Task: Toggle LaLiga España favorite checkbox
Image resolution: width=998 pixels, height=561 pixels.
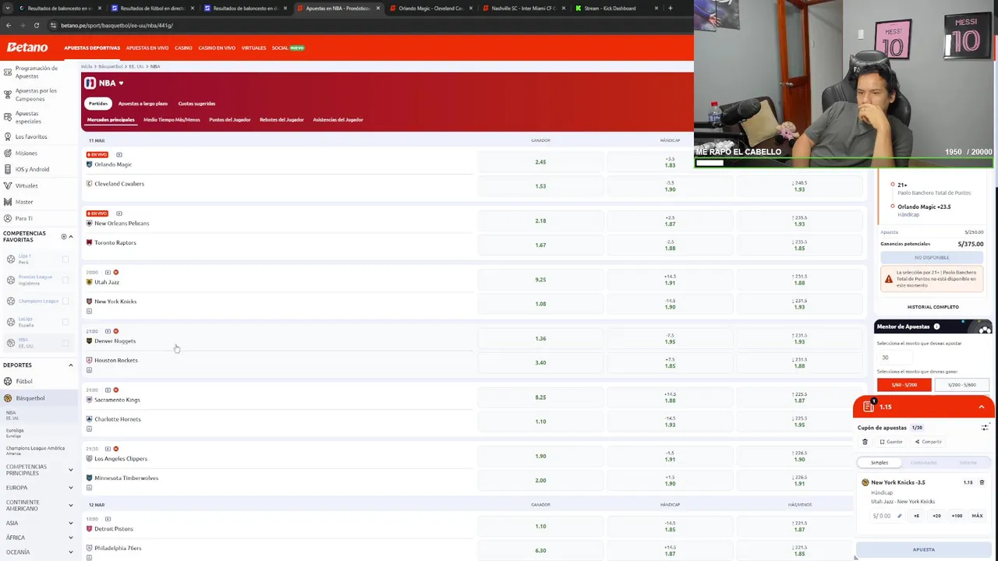Action: pyautogui.click(x=65, y=322)
